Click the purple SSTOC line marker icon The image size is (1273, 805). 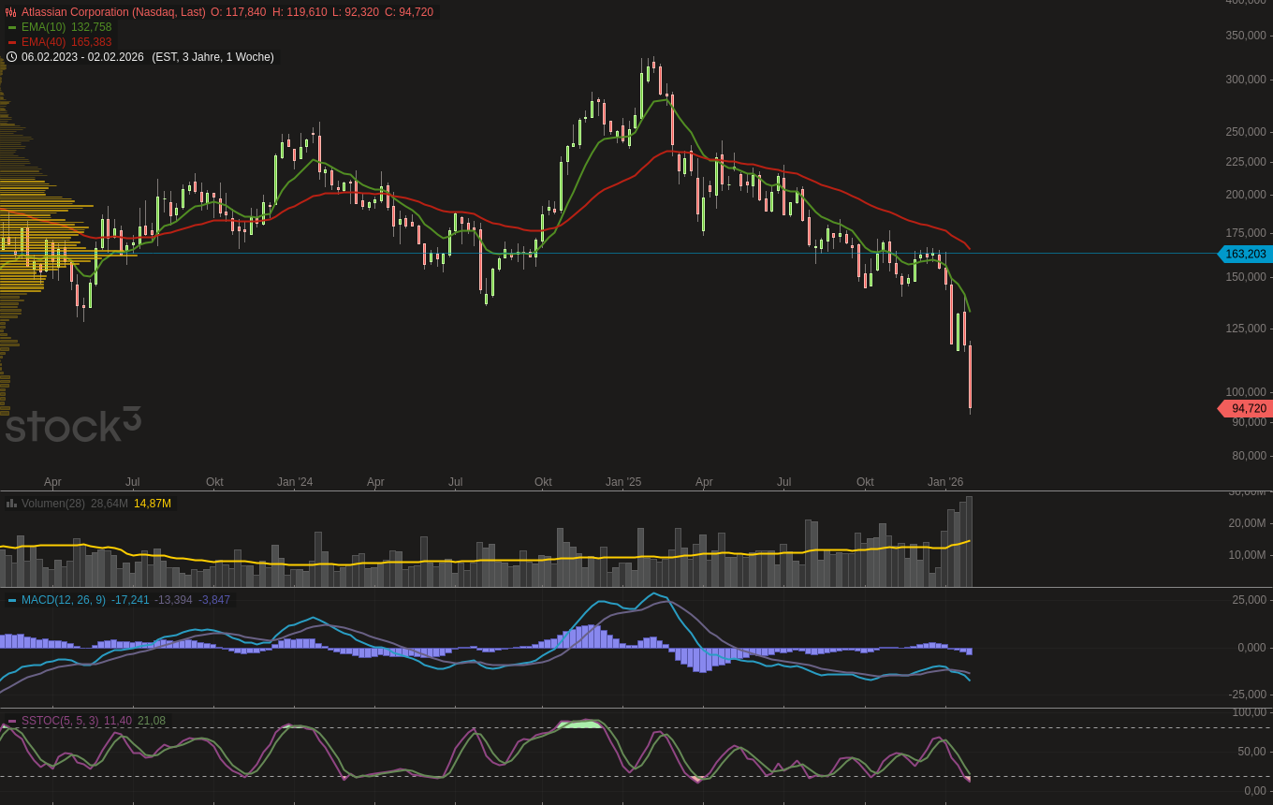click(x=12, y=721)
